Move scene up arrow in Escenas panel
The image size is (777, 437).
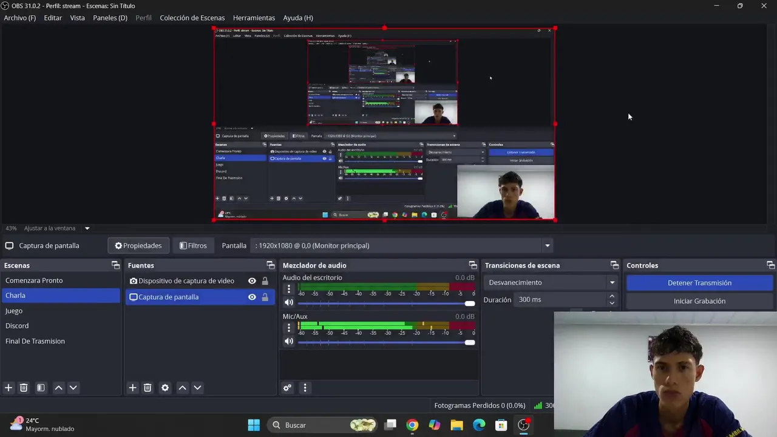pyautogui.click(x=58, y=388)
